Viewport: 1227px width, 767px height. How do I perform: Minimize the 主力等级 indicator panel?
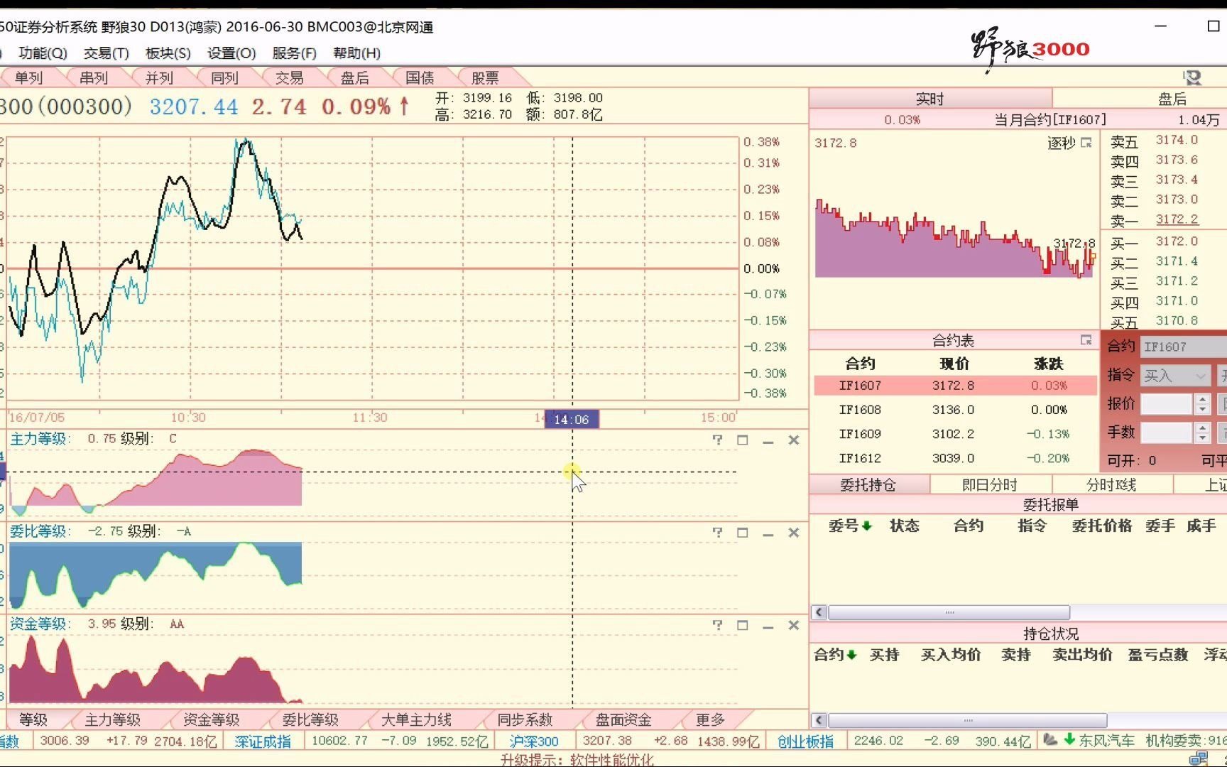[768, 441]
